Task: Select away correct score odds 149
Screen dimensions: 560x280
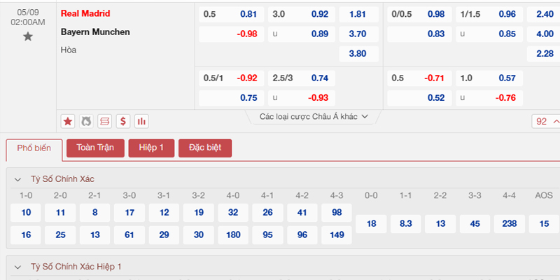Action: coord(337,235)
